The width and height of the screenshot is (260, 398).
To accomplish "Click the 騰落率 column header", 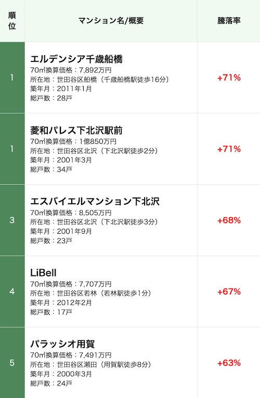I will [x=229, y=21].
